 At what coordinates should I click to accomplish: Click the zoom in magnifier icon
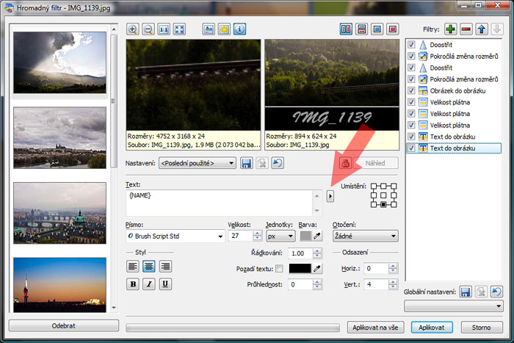(133, 29)
